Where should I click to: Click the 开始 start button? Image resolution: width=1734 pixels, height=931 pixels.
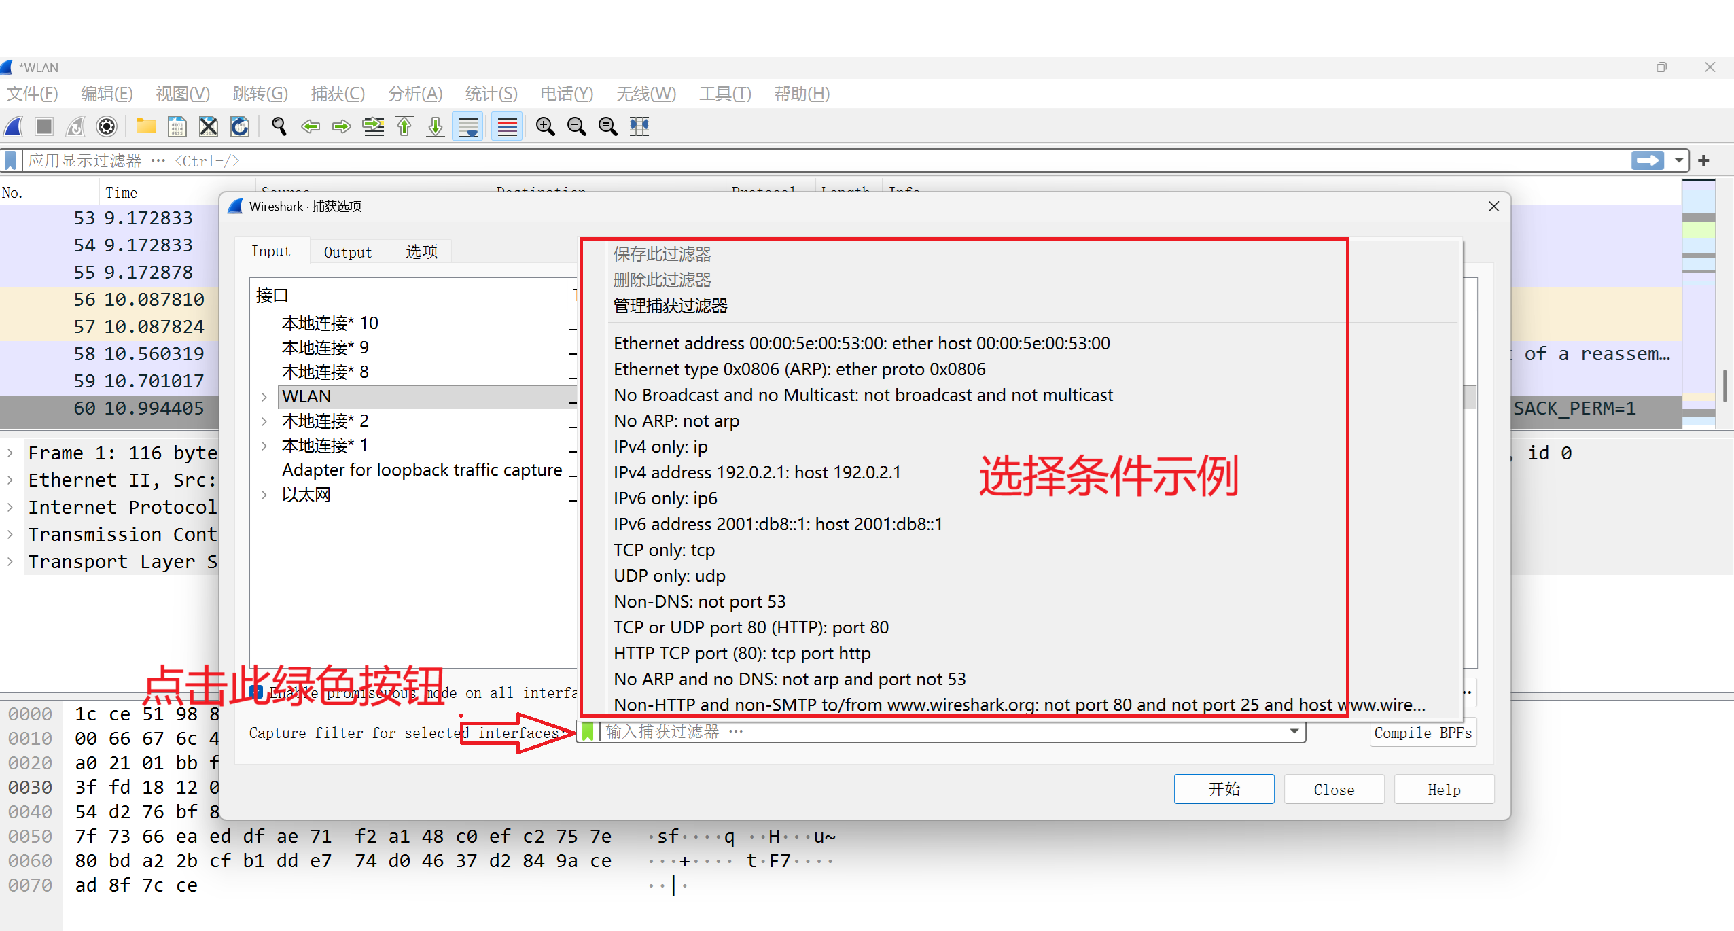pos(1224,789)
